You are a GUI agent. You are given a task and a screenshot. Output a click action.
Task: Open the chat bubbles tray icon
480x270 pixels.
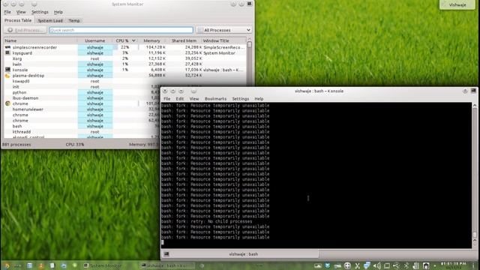367,265
